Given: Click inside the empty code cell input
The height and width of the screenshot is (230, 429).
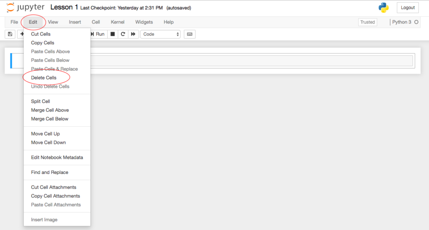Looking at the screenshot, I should click(251, 61).
